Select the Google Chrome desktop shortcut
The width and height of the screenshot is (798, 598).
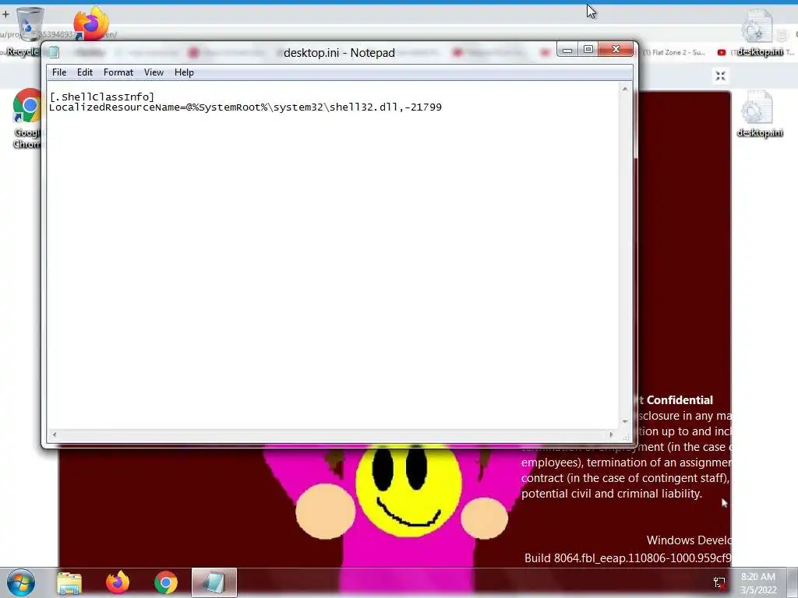coord(26,118)
